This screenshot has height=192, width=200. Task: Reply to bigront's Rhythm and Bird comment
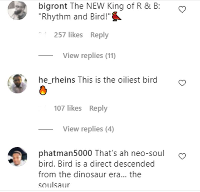click(99, 35)
